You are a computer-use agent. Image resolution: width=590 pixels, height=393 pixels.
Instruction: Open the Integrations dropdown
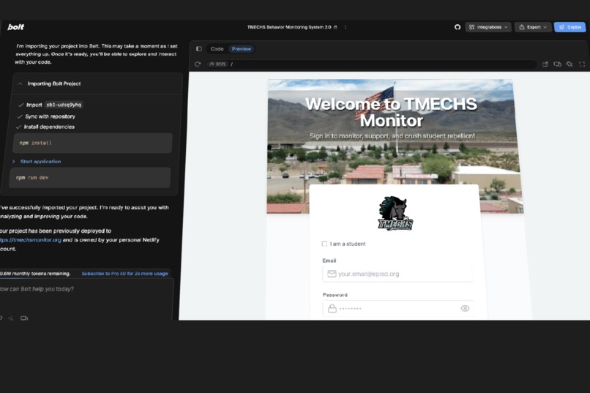coord(488,27)
